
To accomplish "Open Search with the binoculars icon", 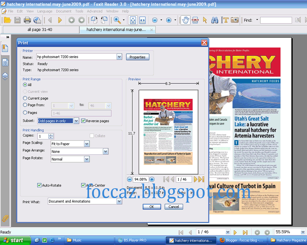I will coord(215,20).
